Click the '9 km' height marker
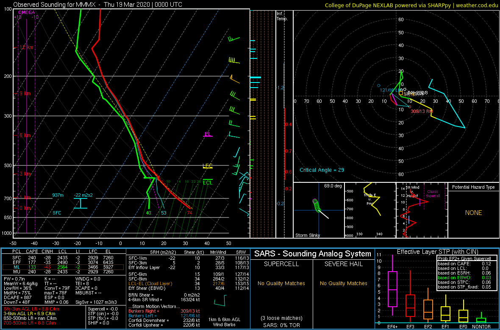The width and height of the screenshot is (500, 330). (x=25, y=93)
